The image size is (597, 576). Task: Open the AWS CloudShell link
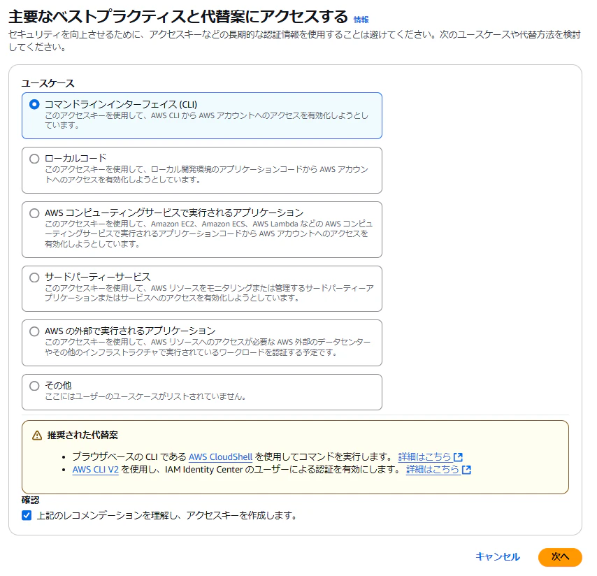point(220,457)
